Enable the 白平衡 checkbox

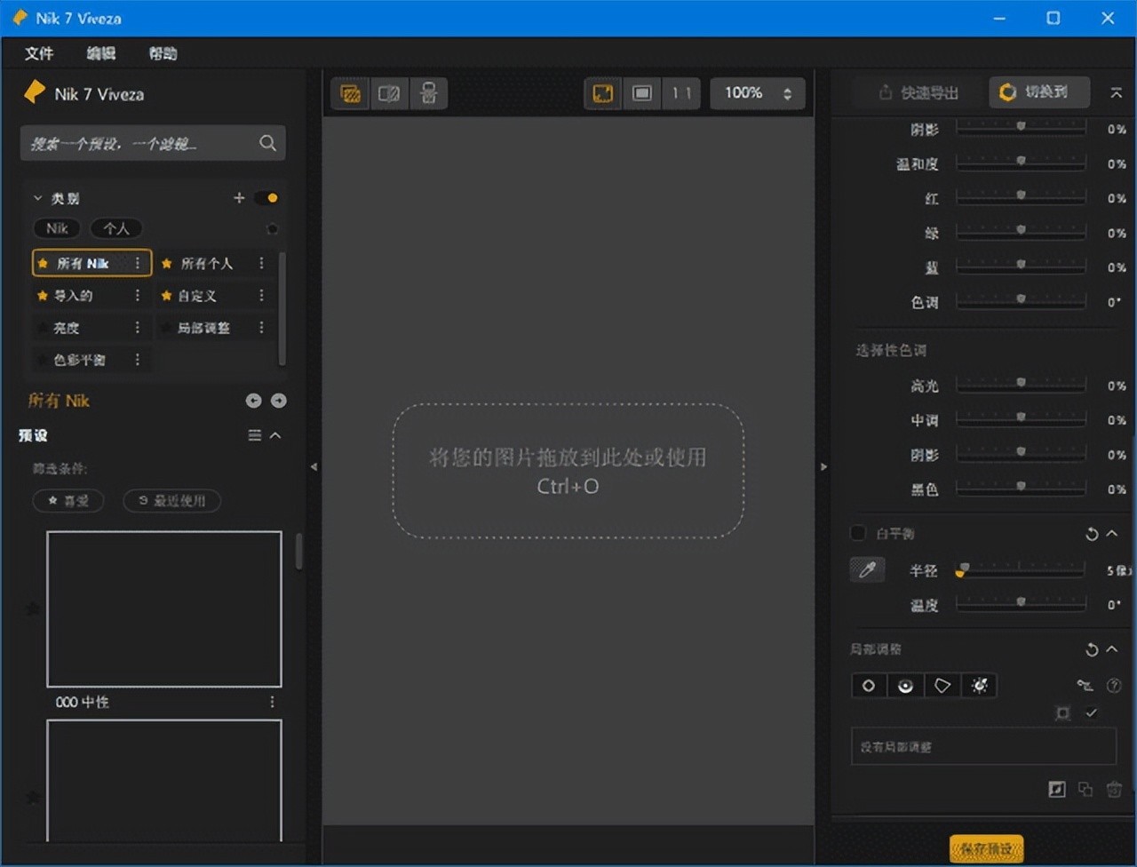[x=858, y=533]
